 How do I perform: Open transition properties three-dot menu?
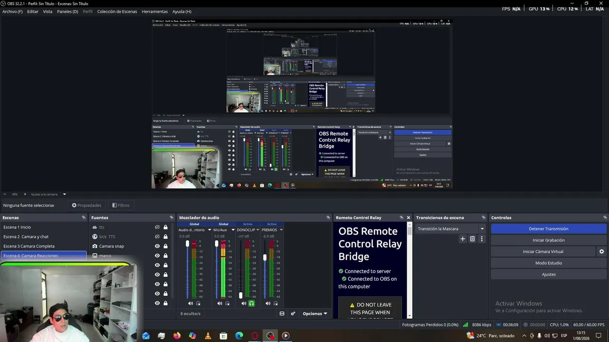point(481,239)
